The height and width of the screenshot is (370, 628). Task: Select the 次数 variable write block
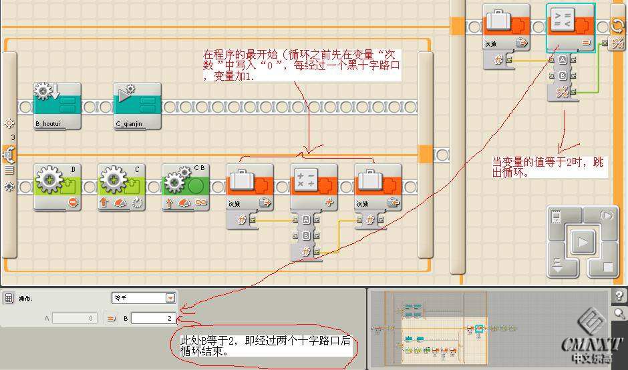coord(377,187)
